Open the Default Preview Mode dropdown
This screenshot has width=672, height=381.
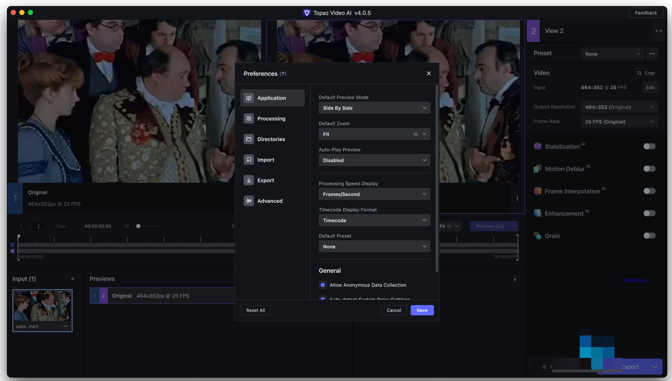[x=374, y=108]
